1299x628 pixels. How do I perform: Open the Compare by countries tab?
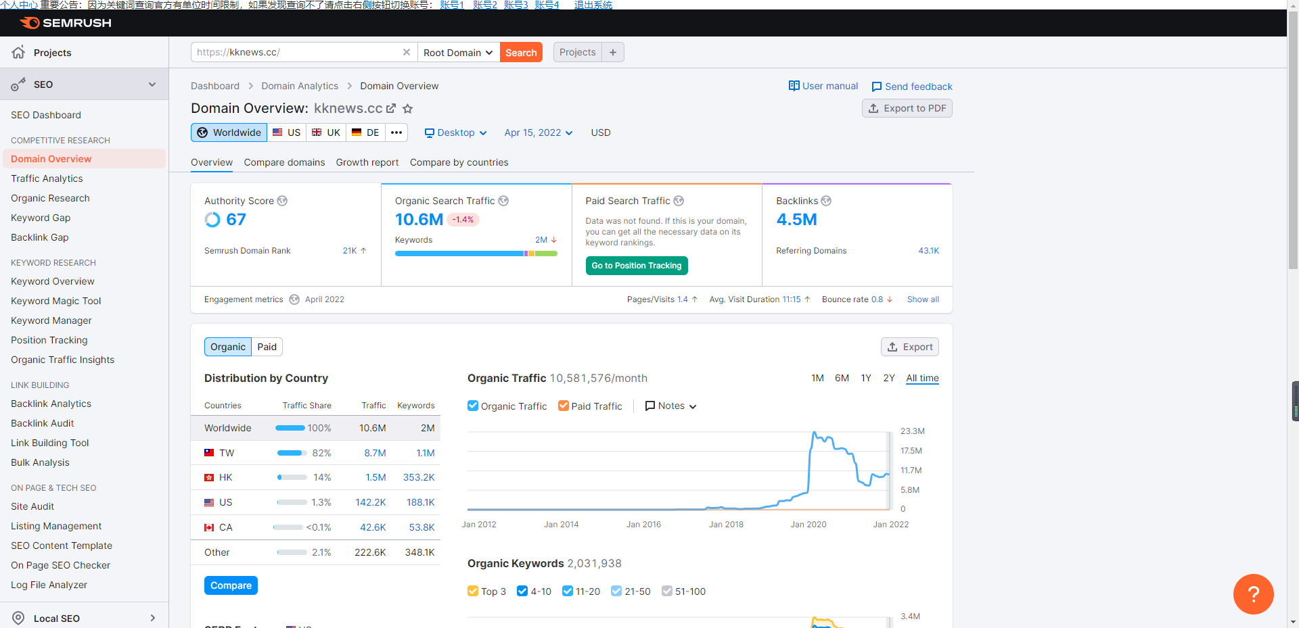459,162
